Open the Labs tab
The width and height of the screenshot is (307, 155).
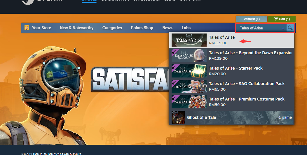coord(186,28)
